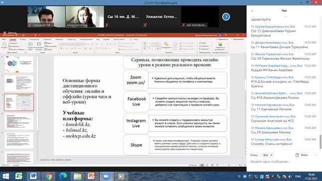Click the 'Zoom zoom.us/' box on the slide
This screenshot has width=322, height=181.
click(x=136, y=80)
